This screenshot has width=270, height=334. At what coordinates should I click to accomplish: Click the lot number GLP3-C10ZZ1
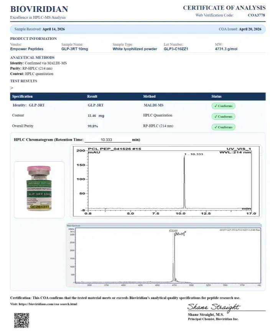[x=176, y=49]
